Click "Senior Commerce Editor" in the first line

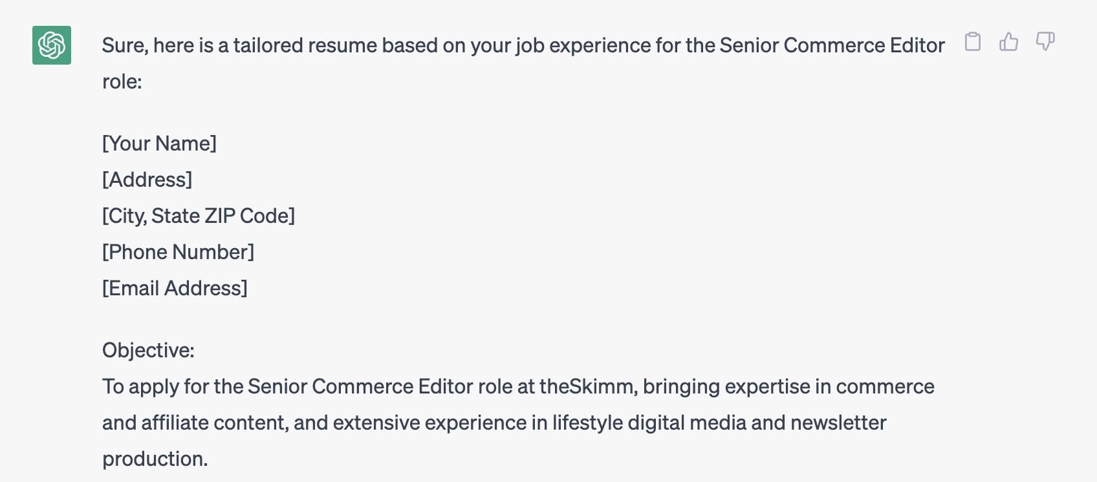(832, 45)
